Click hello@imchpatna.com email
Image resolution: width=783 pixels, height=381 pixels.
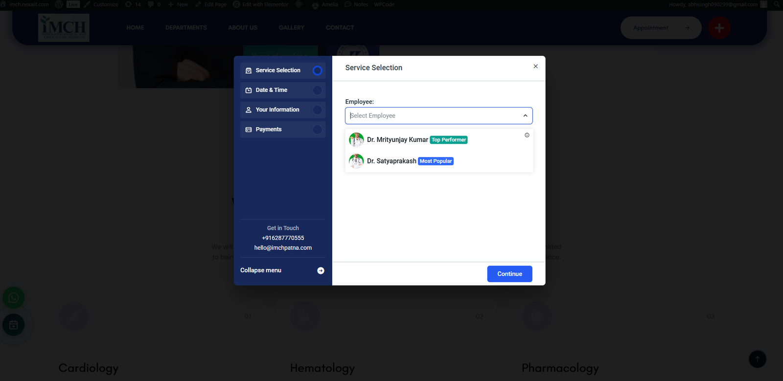coord(283,248)
